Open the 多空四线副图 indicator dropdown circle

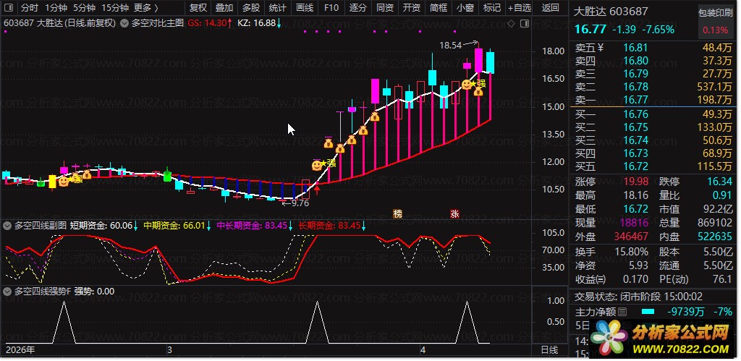tap(7, 226)
